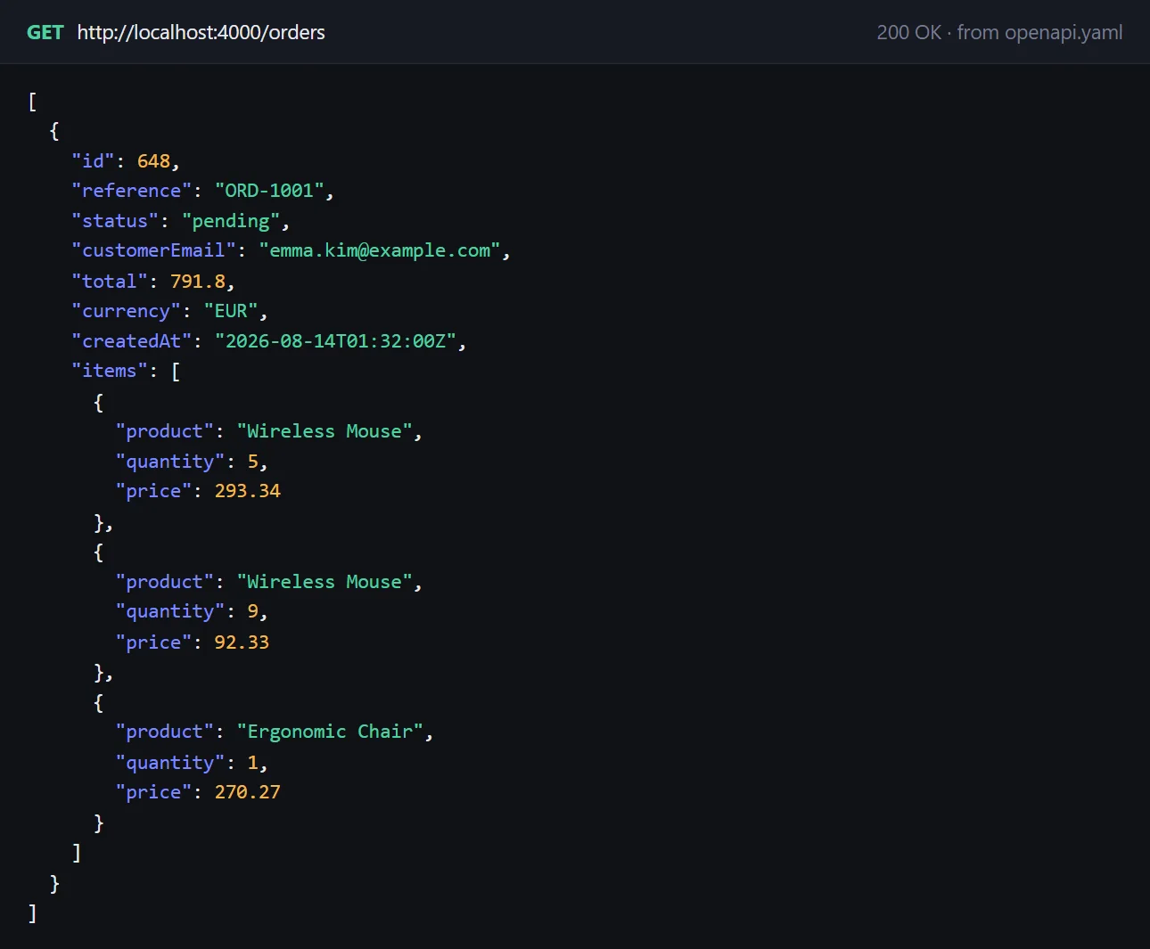Select the id value 648
1150x949 pixels.
[x=153, y=161]
